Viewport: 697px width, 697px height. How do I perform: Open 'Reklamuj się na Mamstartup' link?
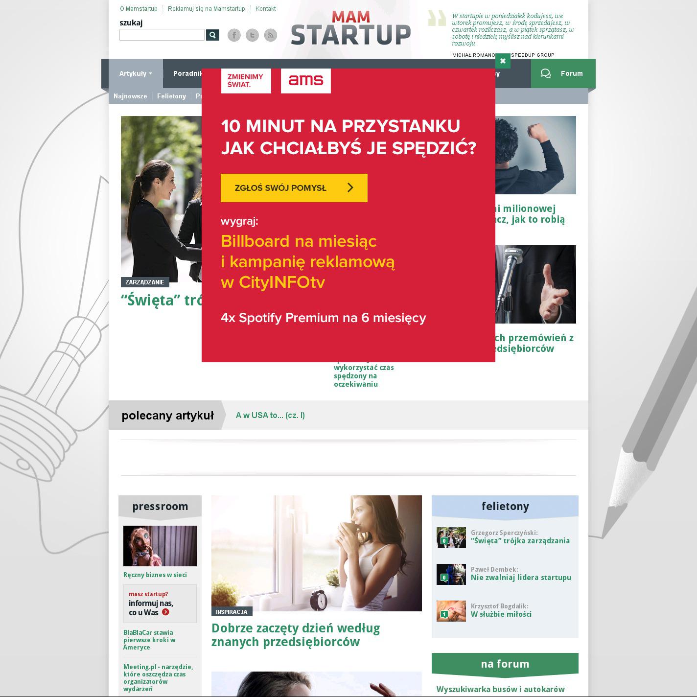tap(206, 9)
